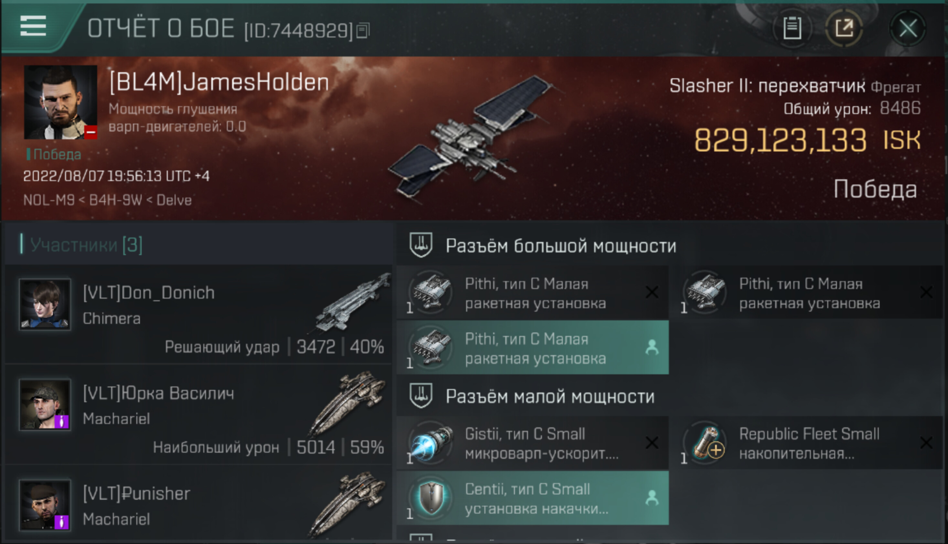Click the share/export report icon
This screenshot has width=948, height=544.
click(x=844, y=27)
